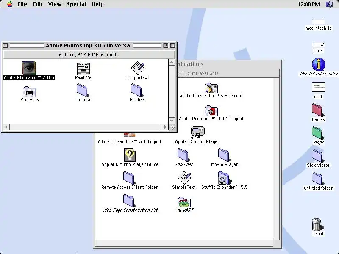The height and width of the screenshot is (254, 339).
Task: Open the application switcher menu icon
Action: click(329, 4)
